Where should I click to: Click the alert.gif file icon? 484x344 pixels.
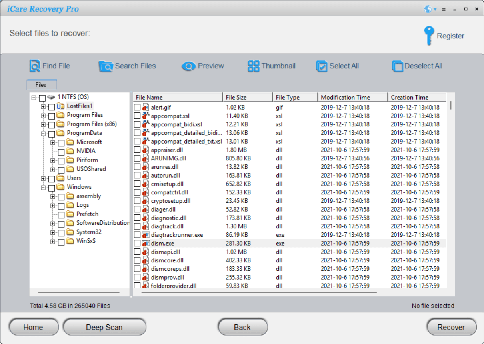click(146, 107)
